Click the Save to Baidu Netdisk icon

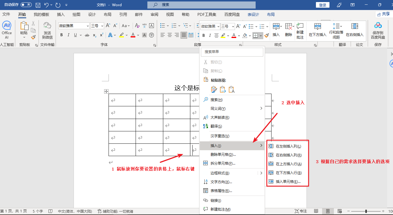pyautogui.click(x=378, y=25)
